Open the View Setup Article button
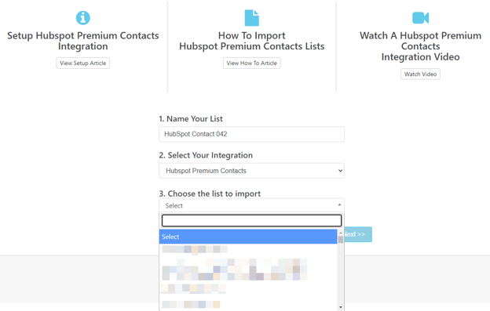 click(82, 63)
